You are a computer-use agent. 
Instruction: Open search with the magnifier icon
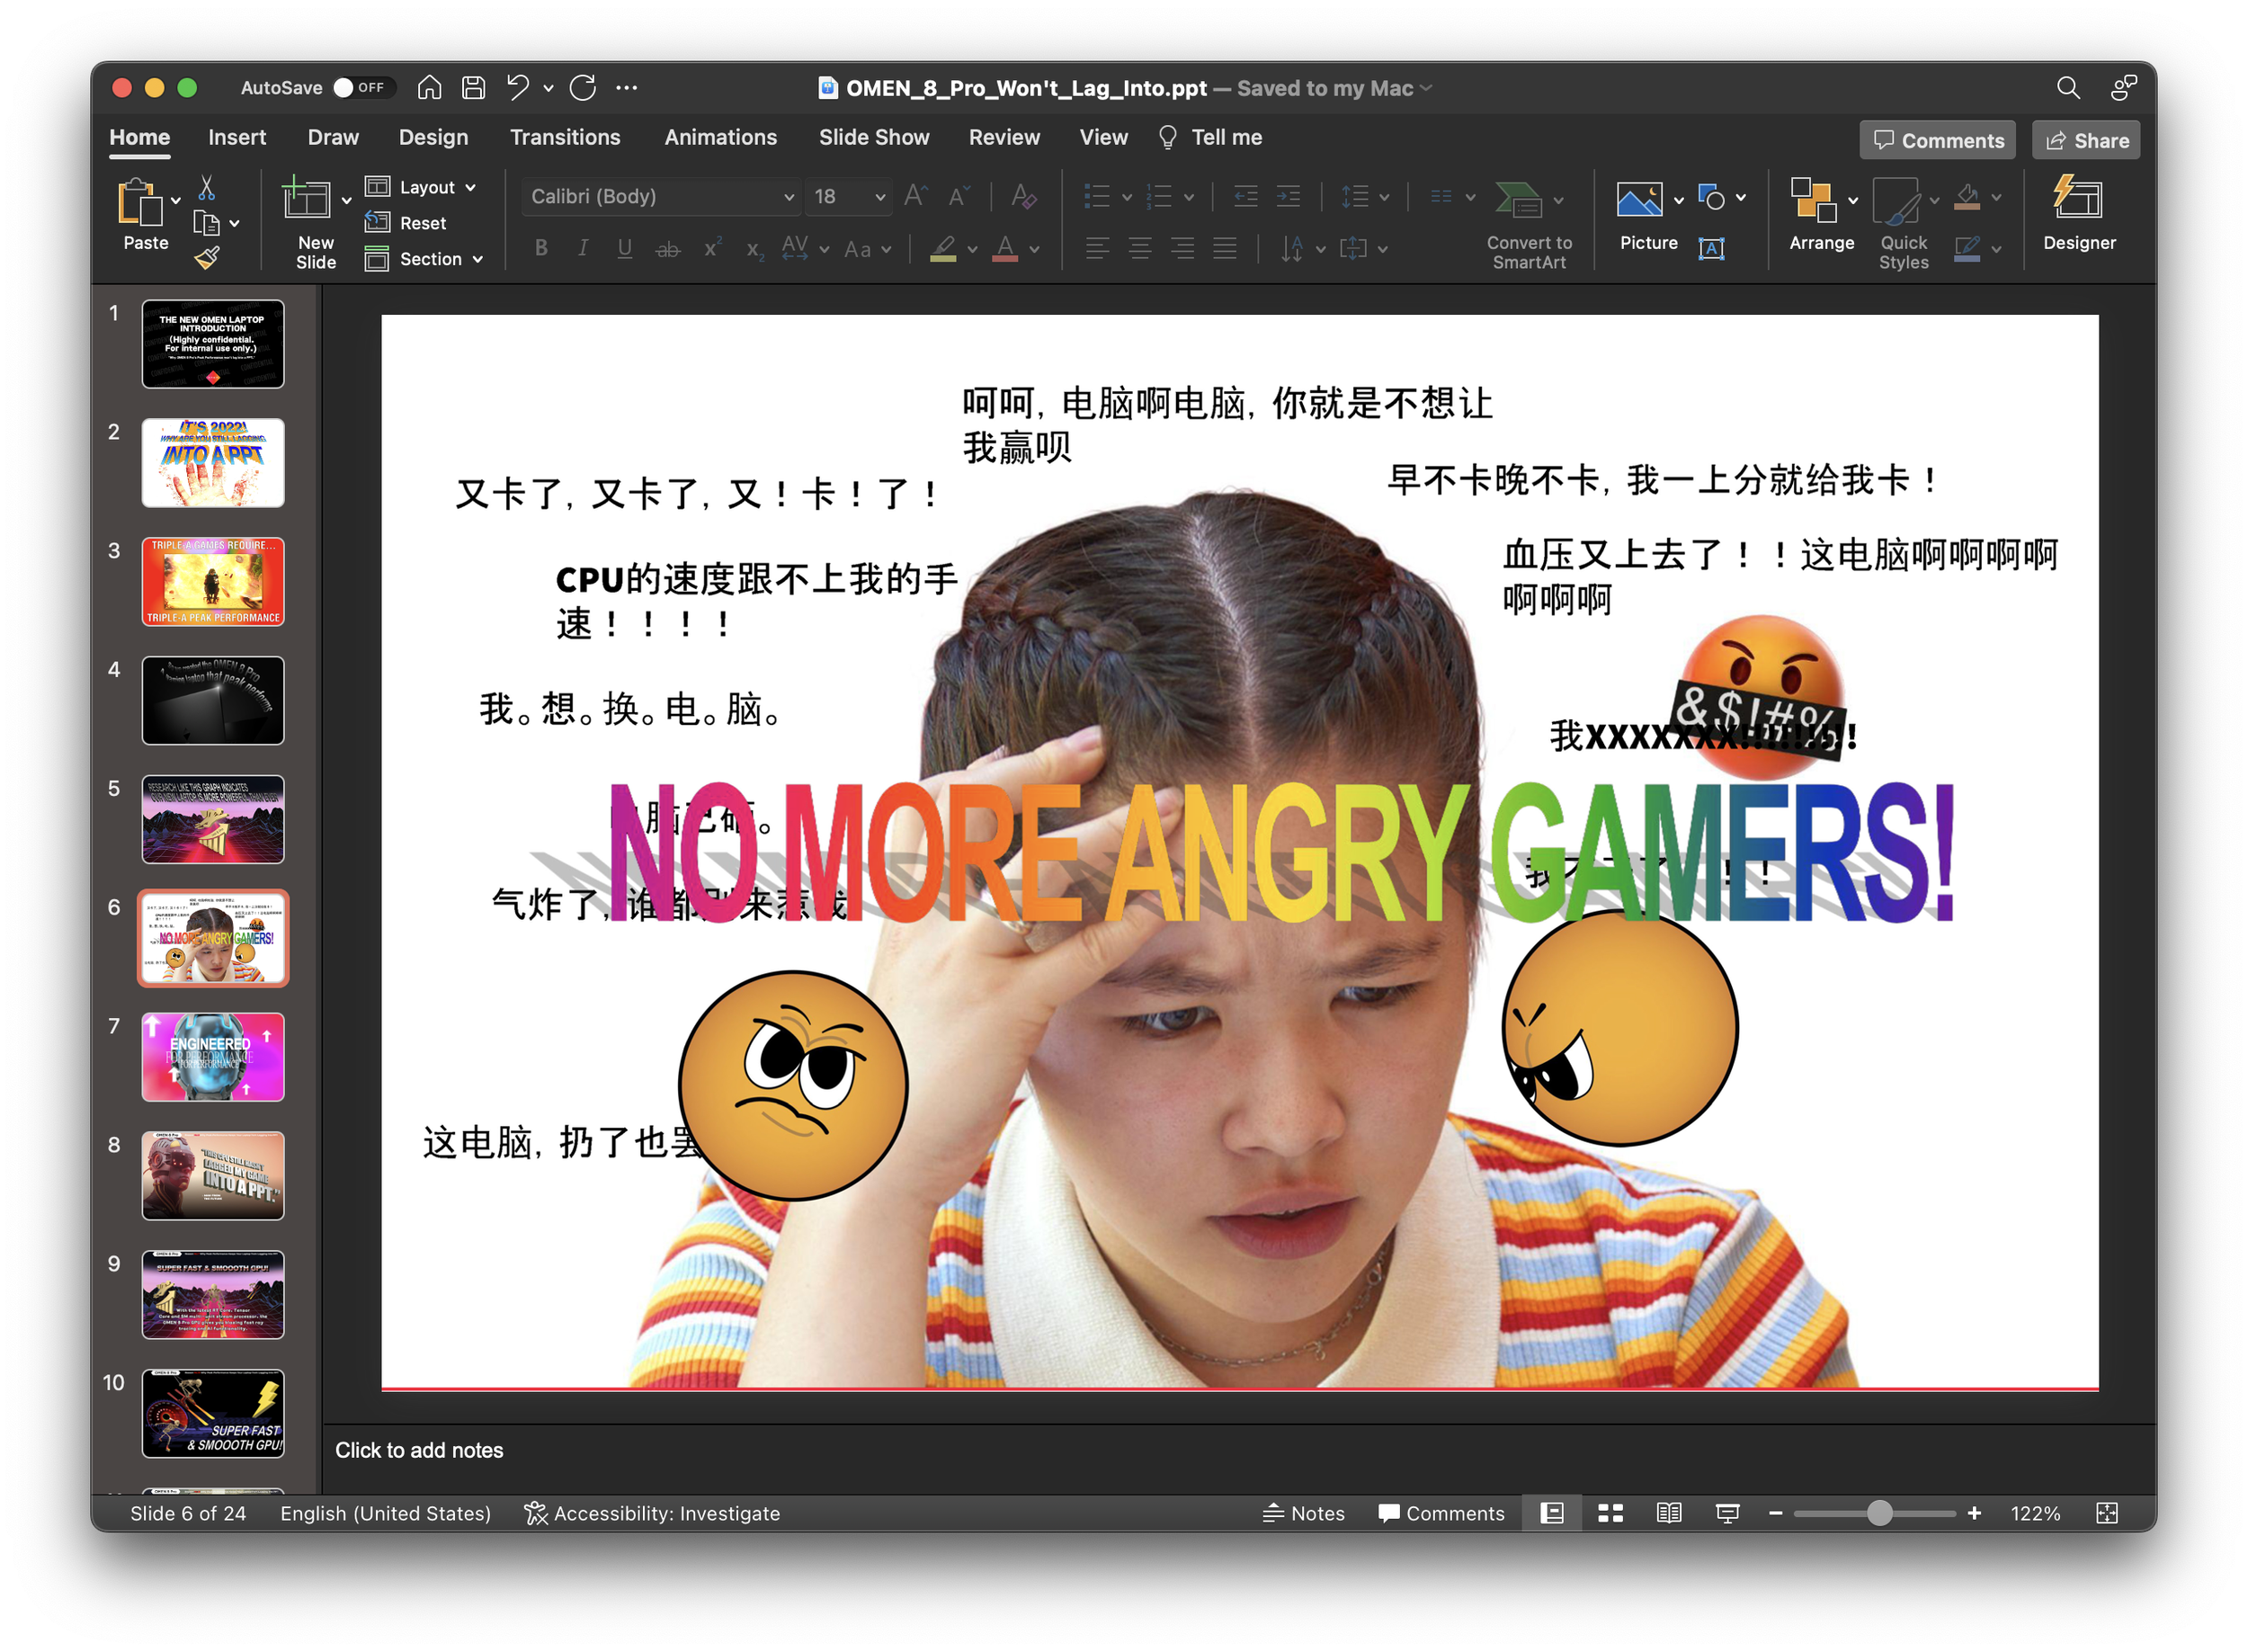[2067, 88]
